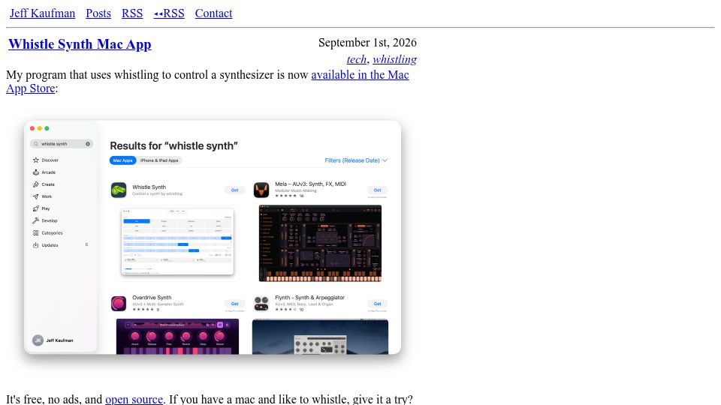Open the Mela dark synth preview thumbnail
721x405 pixels.
pos(320,243)
